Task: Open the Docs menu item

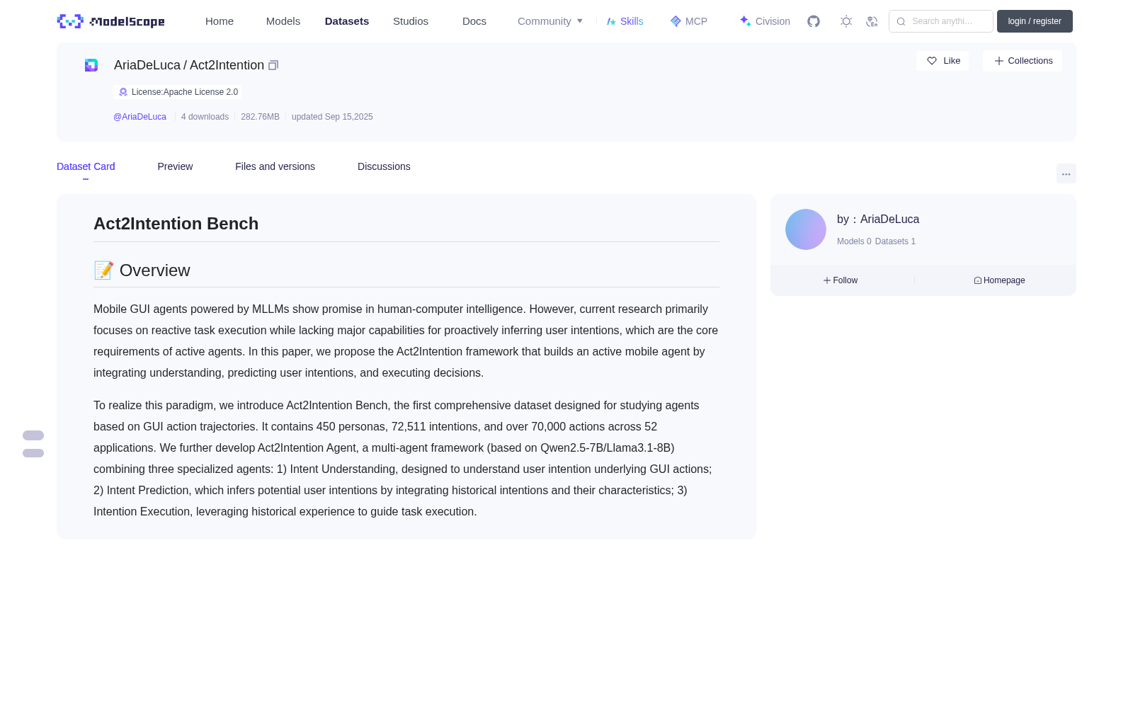Action: coord(474,21)
